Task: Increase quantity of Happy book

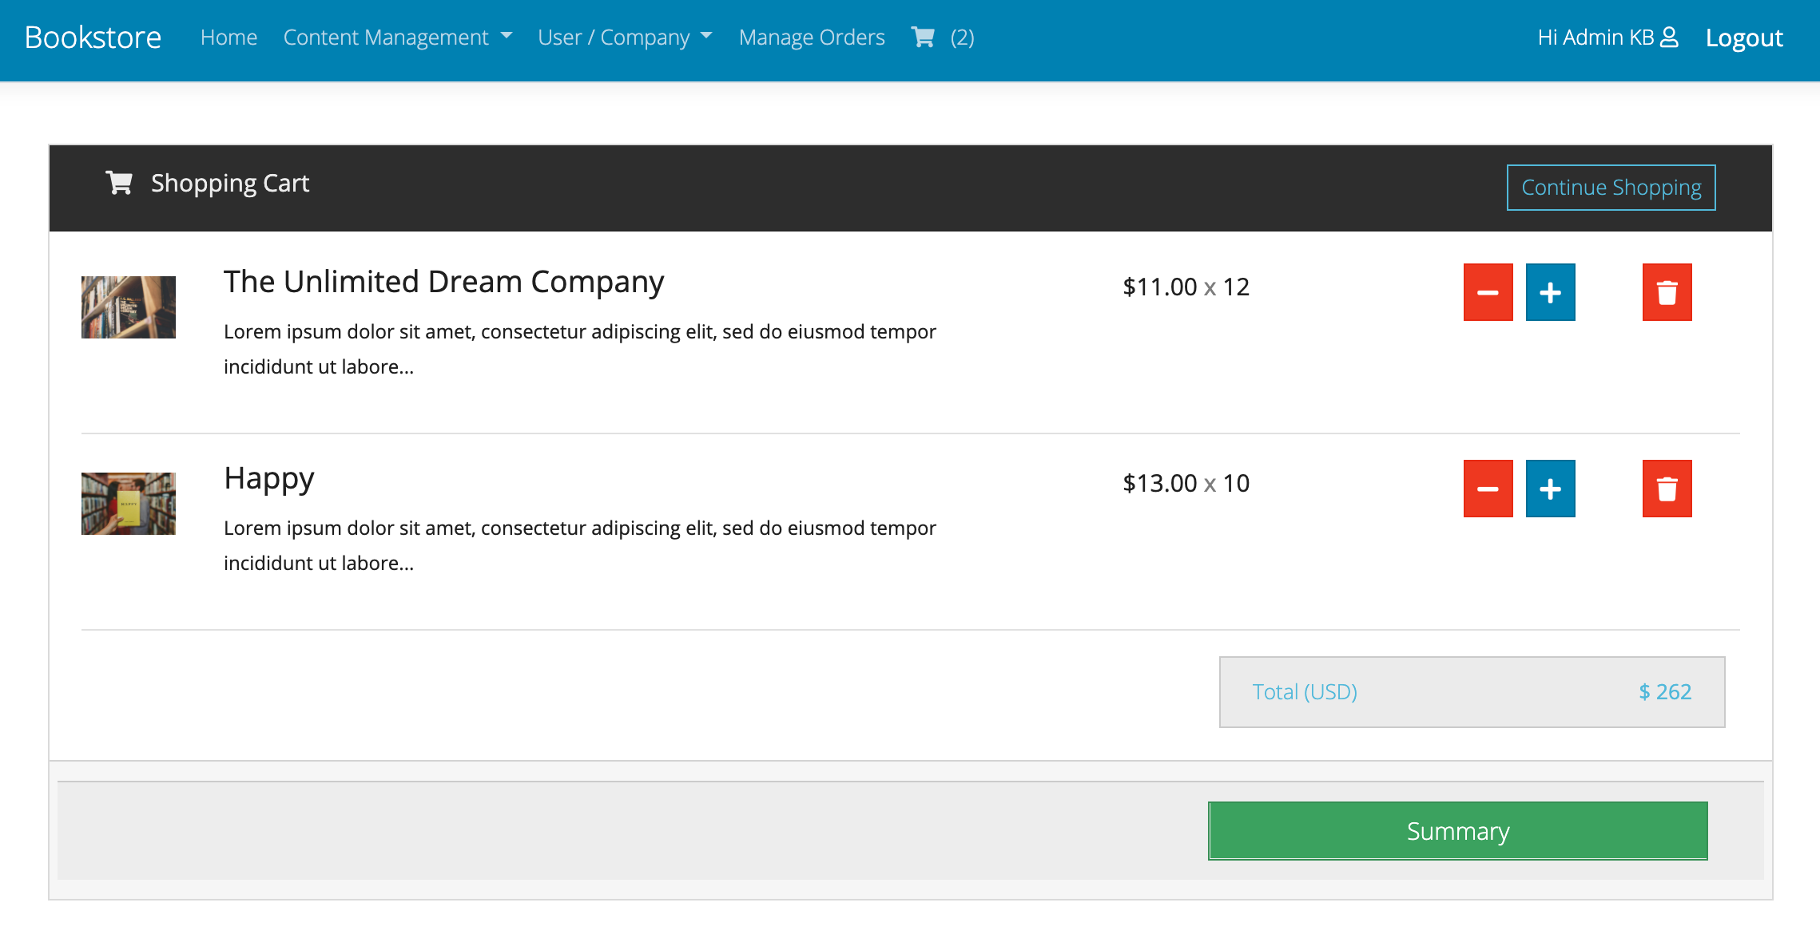Action: 1550,489
